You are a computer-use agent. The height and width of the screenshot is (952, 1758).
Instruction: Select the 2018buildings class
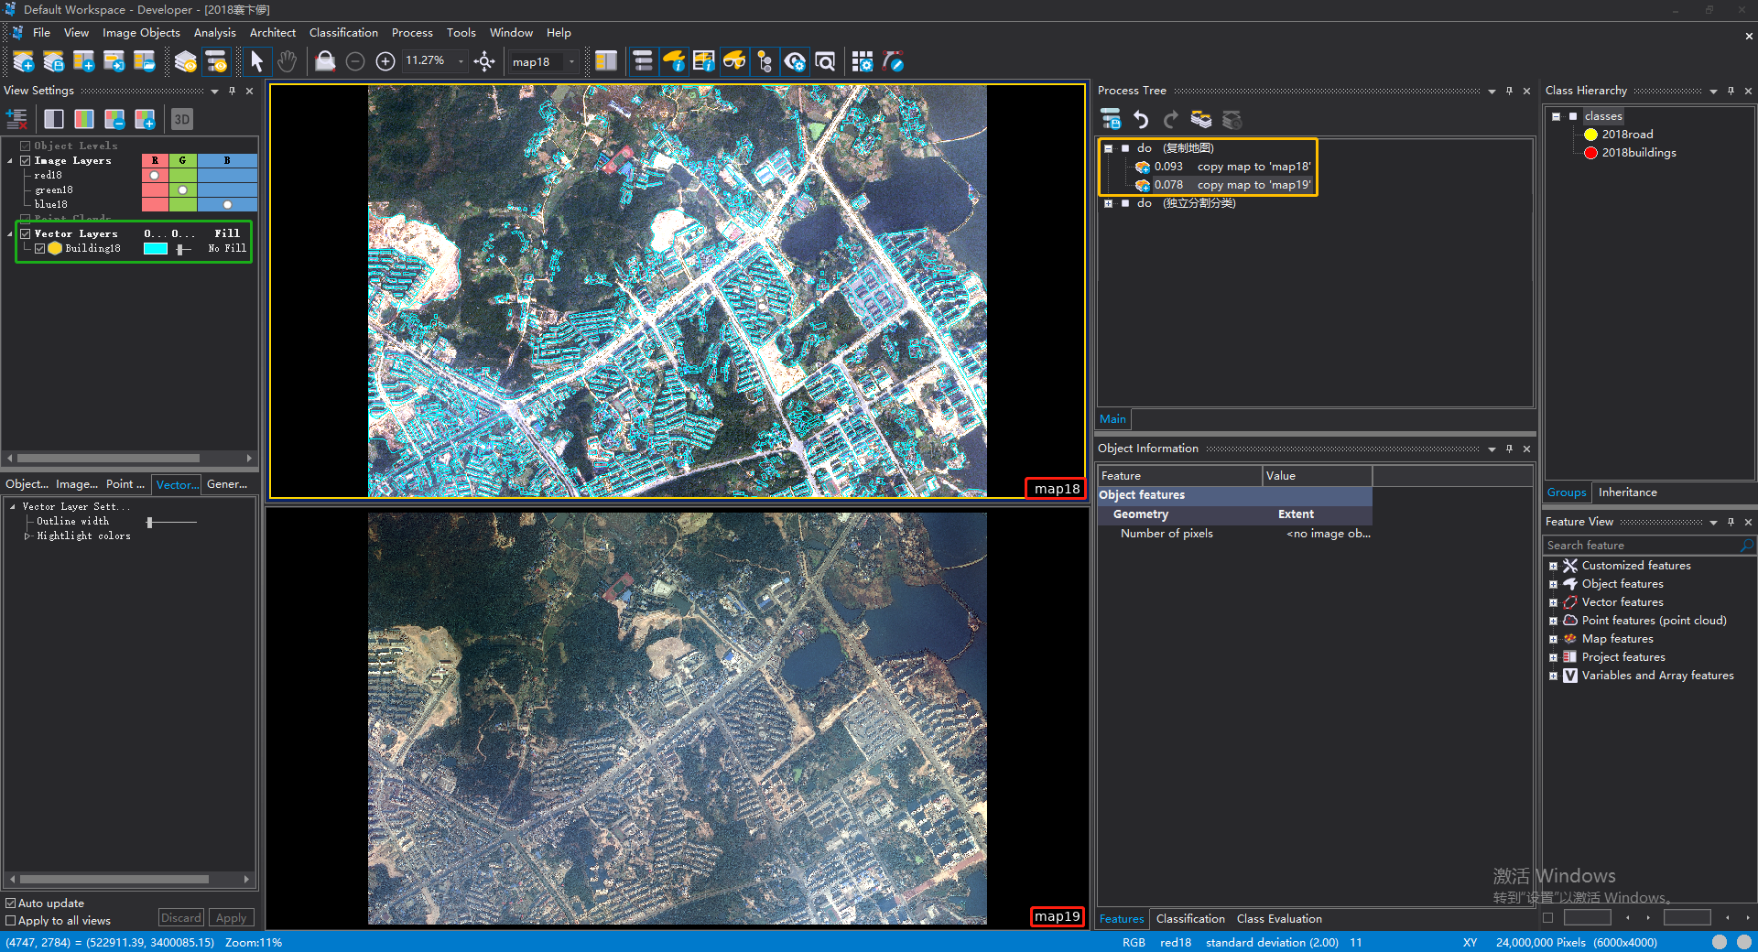(1638, 153)
